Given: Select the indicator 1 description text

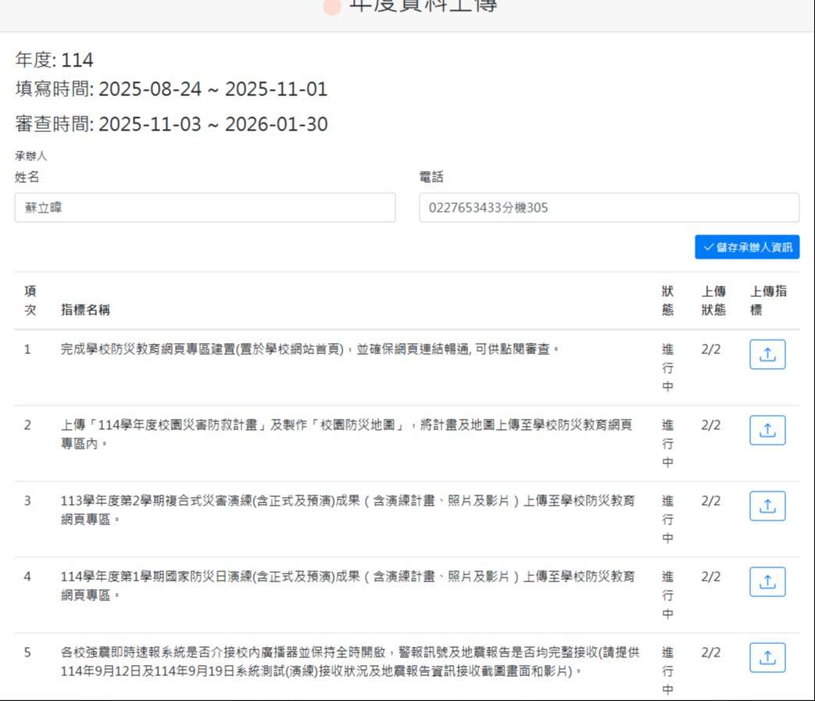Looking at the screenshot, I should click(x=310, y=349).
